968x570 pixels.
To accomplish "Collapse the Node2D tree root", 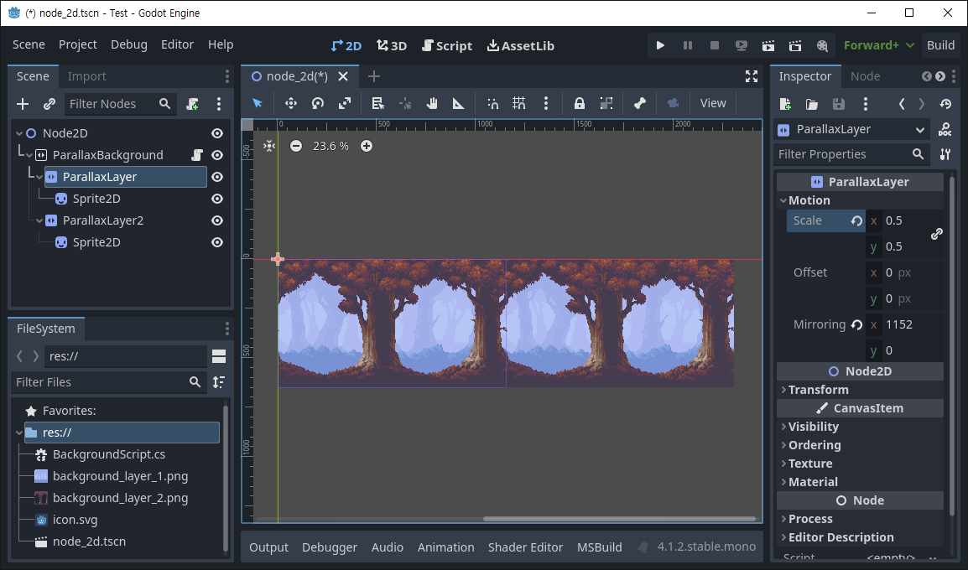I will (19, 133).
